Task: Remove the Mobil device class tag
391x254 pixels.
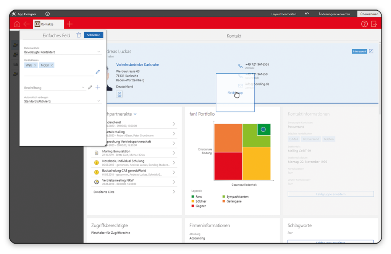Action: point(52,65)
